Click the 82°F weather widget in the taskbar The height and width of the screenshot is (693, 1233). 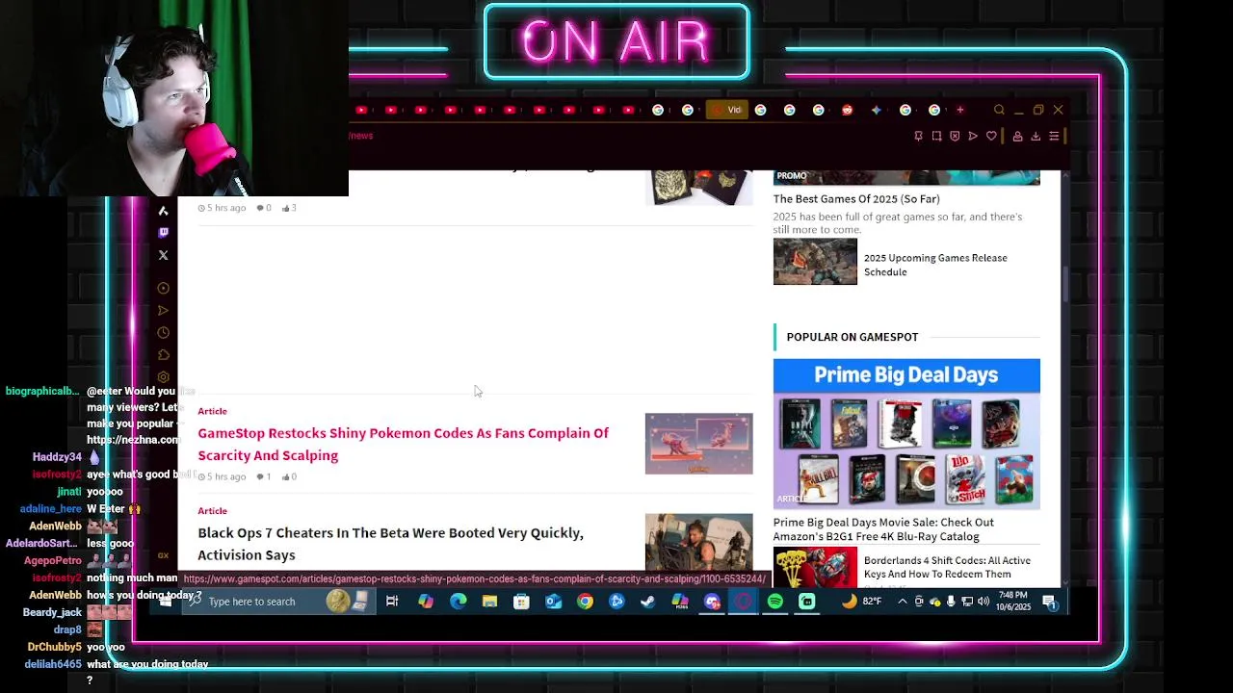coord(862,602)
